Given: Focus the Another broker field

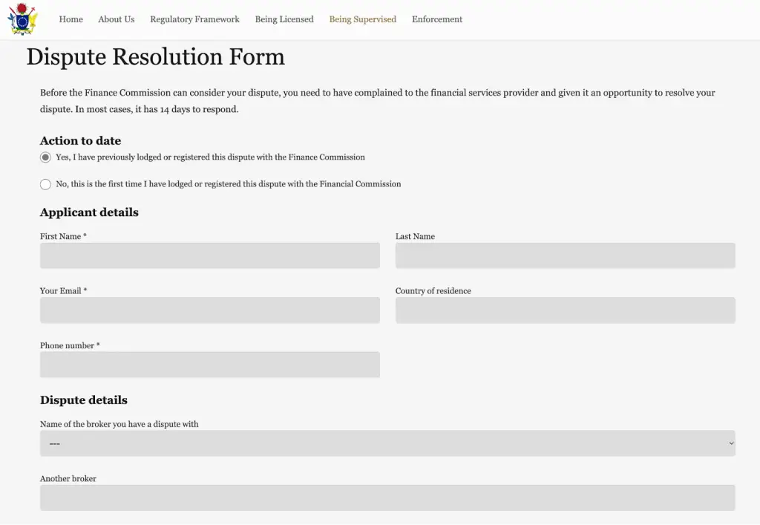Looking at the screenshot, I should pos(387,498).
